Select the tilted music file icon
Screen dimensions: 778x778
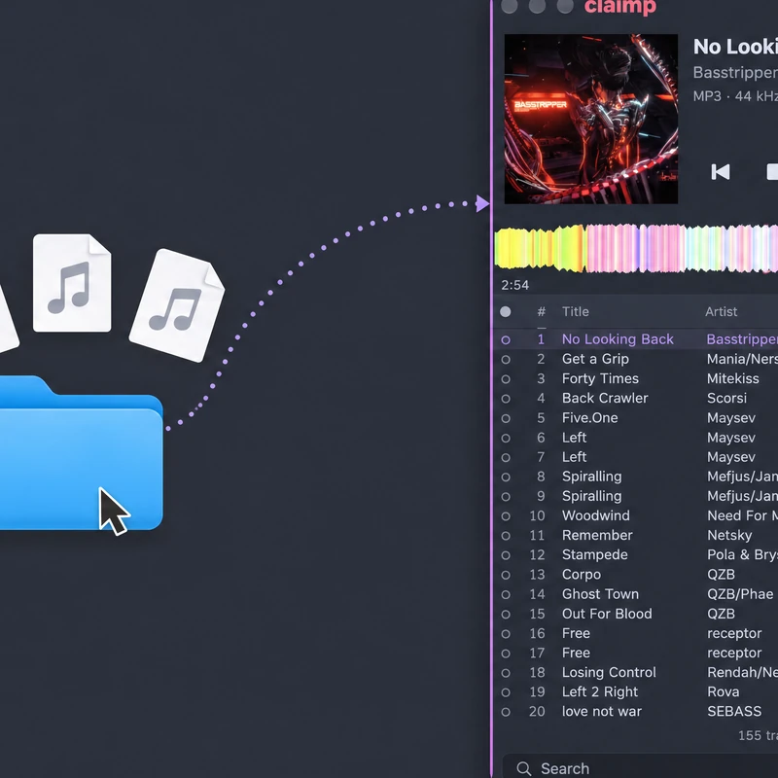pos(177,305)
